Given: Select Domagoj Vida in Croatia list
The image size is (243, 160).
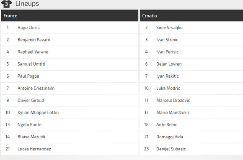Looking at the screenshot, I should pos(170,137).
